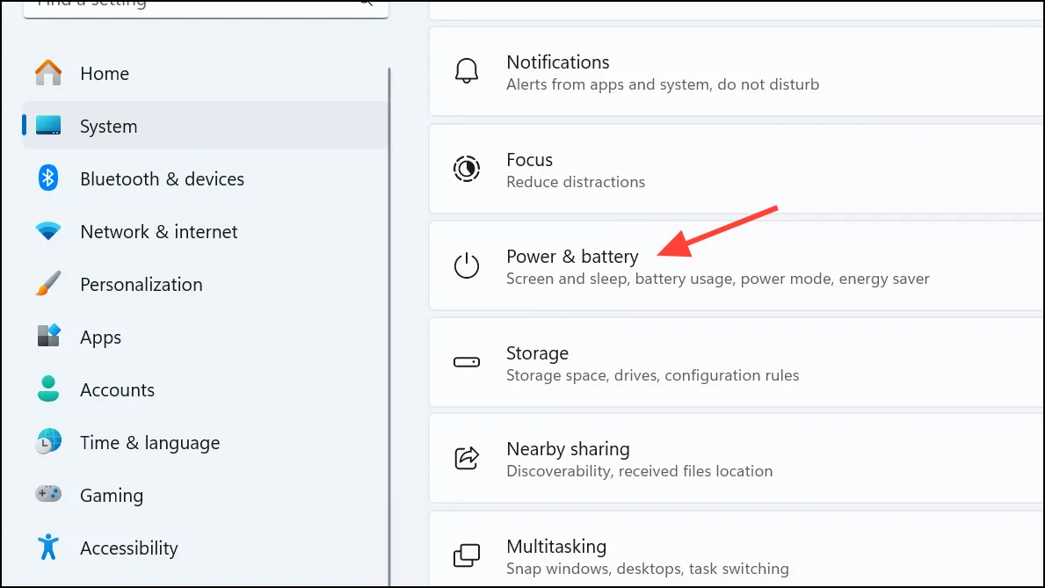The image size is (1045, 588).
Task: Click 'Reduce distractions' description
Action: [x=576, y=182]
